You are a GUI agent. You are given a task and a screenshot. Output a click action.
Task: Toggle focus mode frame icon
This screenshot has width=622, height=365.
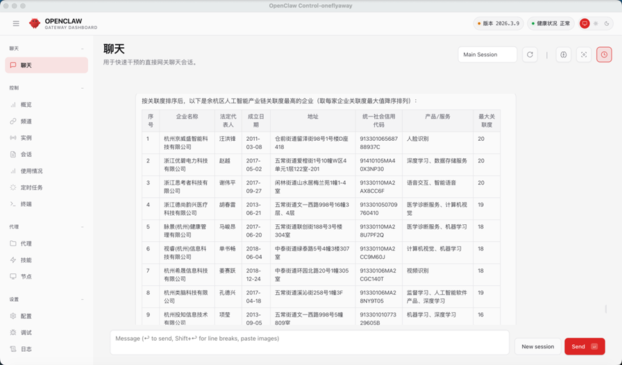(x=584, y=54)
